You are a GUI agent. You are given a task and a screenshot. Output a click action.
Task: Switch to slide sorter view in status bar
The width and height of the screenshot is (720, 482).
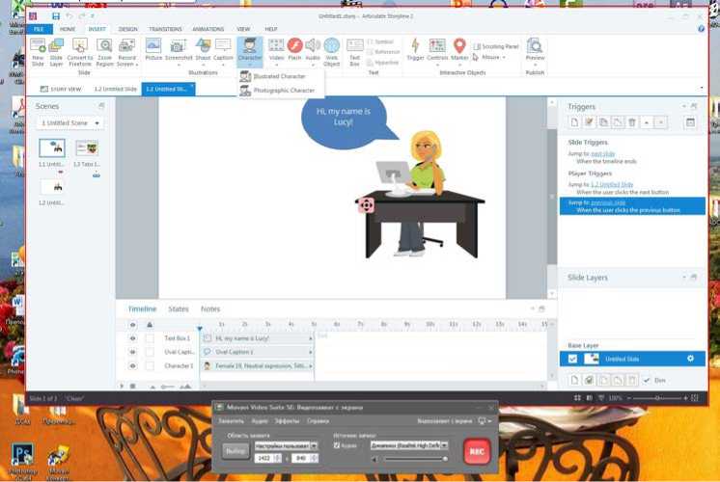(x=577, y=398)
